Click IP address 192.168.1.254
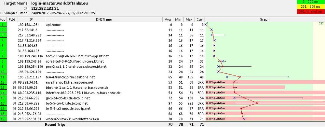The width and height of the screenshot is (325, 127). pos(29,25)
